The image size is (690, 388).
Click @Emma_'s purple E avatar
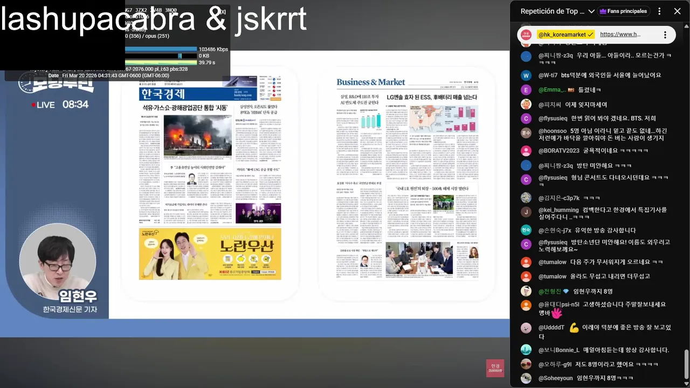[526, 90]
